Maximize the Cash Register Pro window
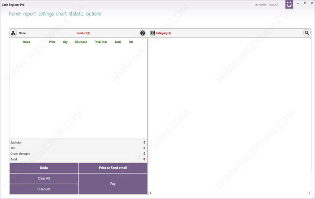 pos(305,3)
